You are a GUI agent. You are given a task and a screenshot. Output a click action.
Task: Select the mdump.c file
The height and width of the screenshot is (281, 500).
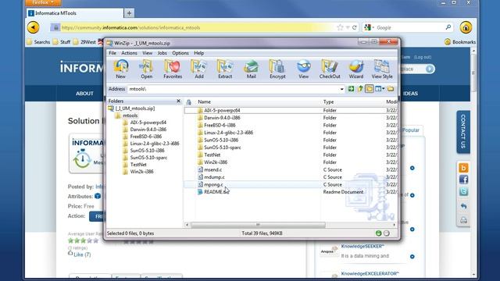[x=214, y=177]
